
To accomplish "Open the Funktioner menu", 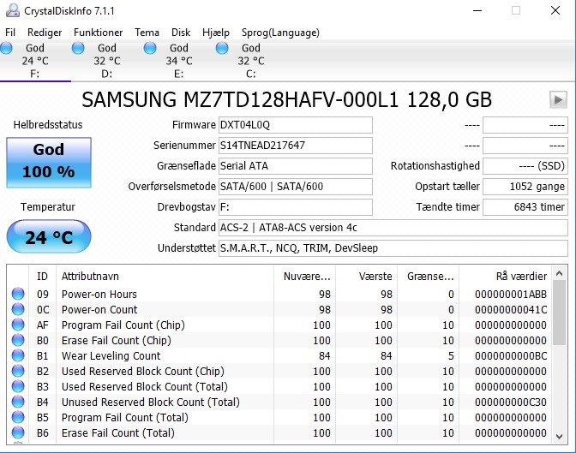I will [x=98, y=33].
